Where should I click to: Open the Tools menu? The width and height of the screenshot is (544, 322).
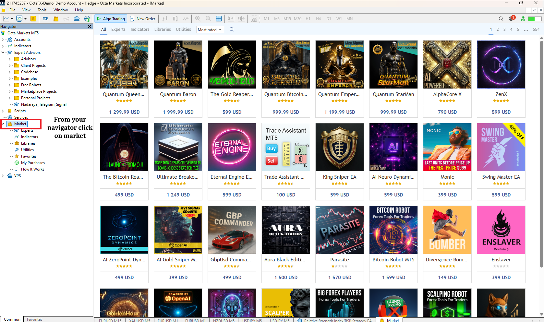click(42, 10)
